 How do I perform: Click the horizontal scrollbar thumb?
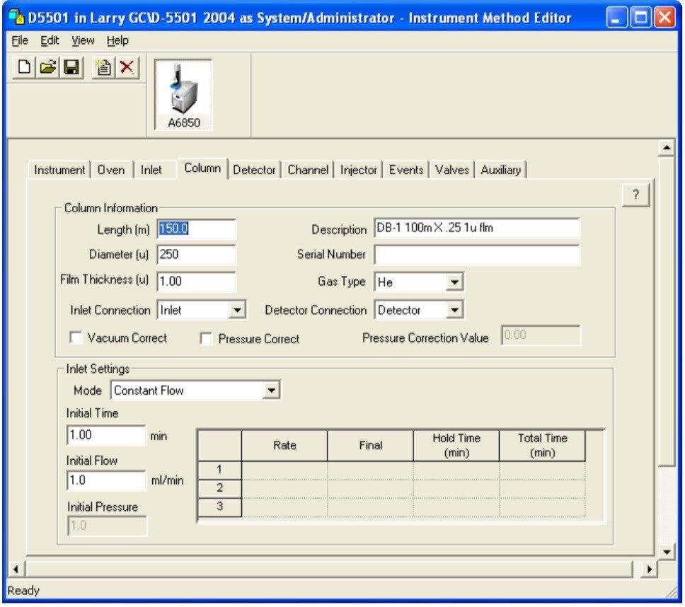pos(328,569)
